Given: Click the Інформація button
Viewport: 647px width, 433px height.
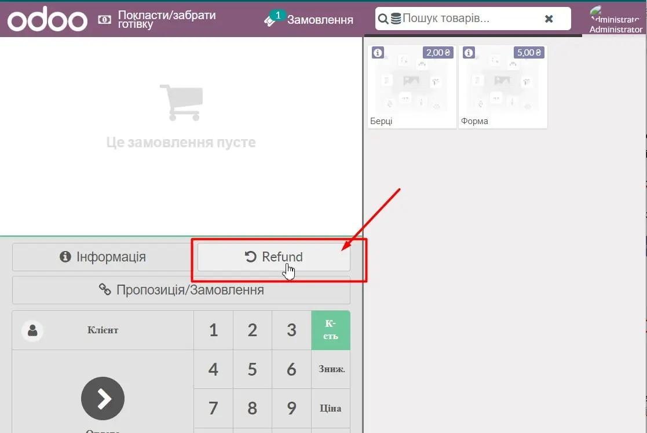Looking at the screenshot, I should pos(103,257).
